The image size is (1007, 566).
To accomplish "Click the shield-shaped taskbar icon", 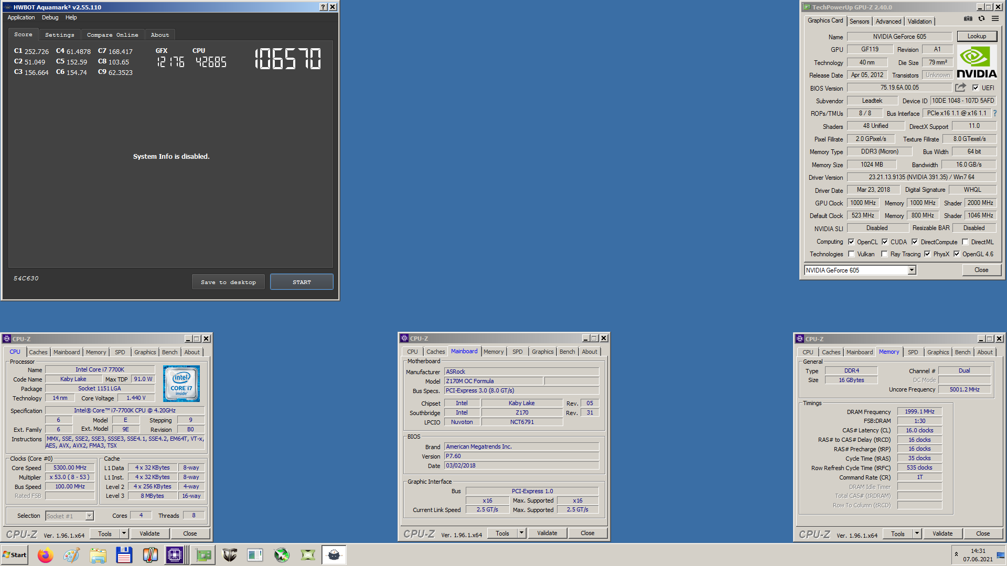I will click(230, 555).
